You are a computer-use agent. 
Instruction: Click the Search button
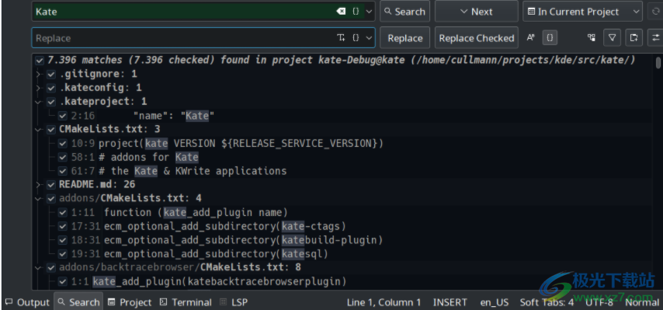click(x=404, y=12)
